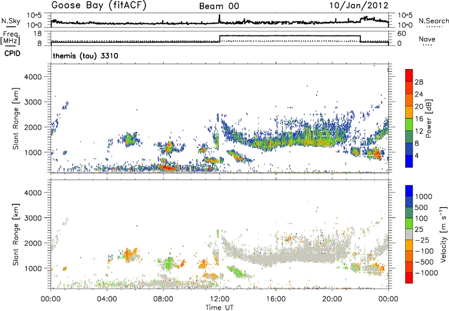This screenshot has height=311, width=449.
Task: Click the 'Nave' legend label
Action: [427, 39]
